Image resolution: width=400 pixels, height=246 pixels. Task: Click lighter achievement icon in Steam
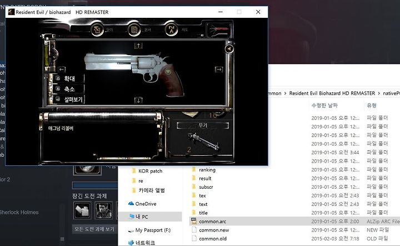point(82,210)
